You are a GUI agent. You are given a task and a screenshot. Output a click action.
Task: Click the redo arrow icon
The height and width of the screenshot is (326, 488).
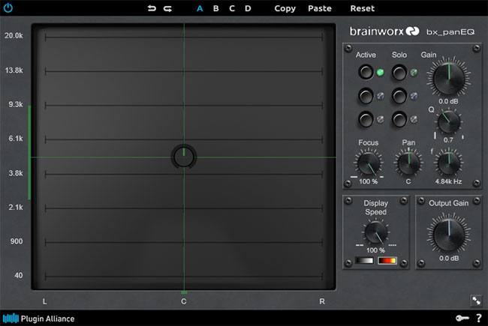point(167,9)
